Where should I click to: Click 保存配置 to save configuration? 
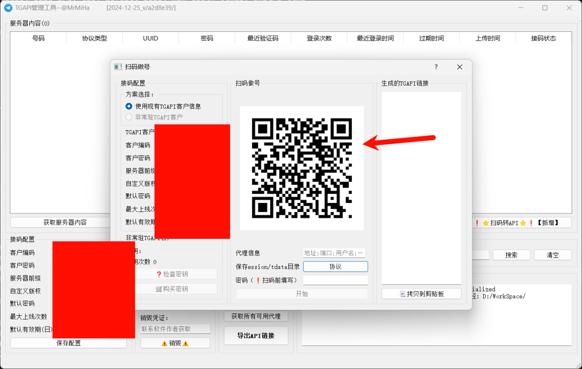click(x=67, y=343)
